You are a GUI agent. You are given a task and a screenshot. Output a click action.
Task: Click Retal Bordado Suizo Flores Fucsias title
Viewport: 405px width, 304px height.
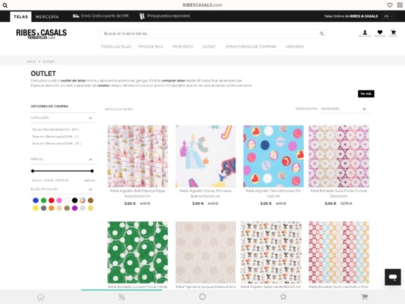click(x=339, y=193)
